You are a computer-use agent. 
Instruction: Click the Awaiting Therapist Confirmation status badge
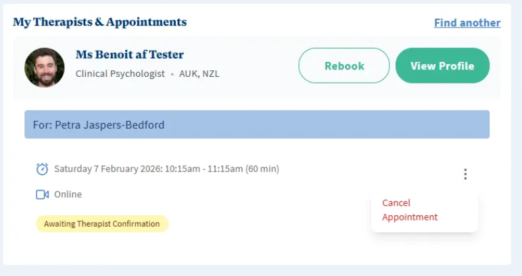[x=102, y=223]
